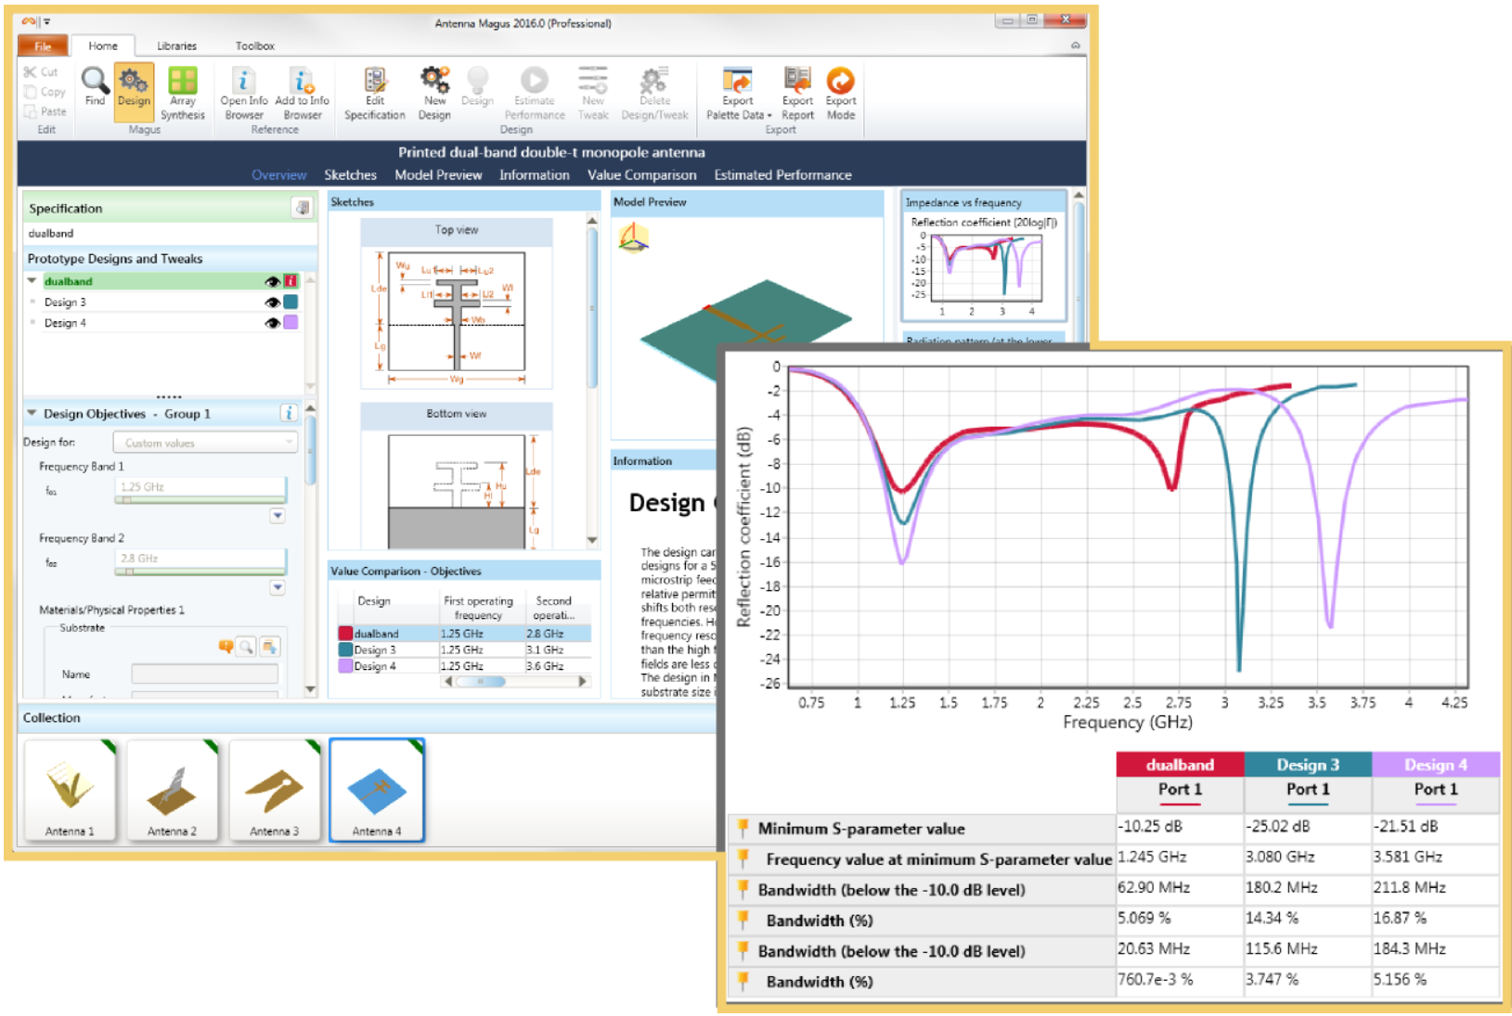Click the 2.8 GHz frequency input field
This screenshot has height=1016, width=1512.
pyautogui.click(x=200, y=559)
